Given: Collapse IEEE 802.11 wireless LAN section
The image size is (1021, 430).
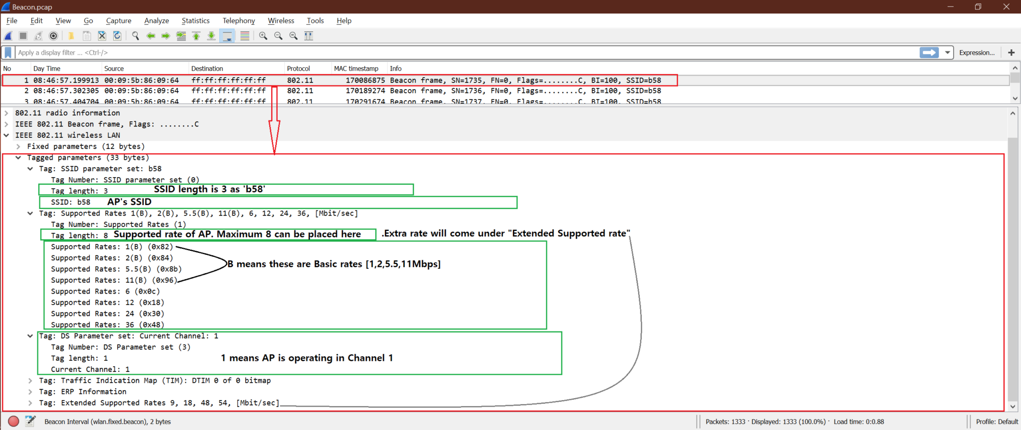Looking at the screenshot, I should pos(6,135).
